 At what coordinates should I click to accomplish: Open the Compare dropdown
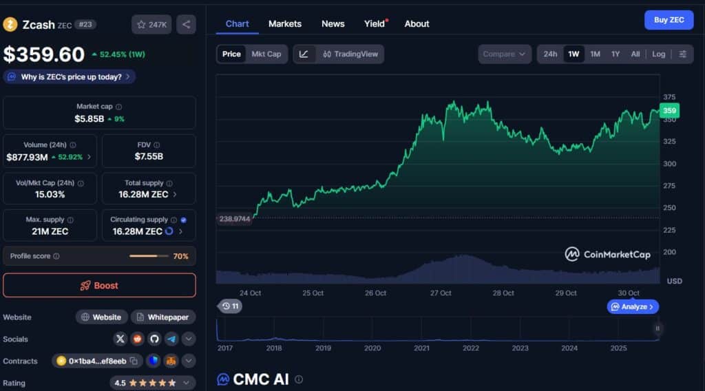coord(505,54)
